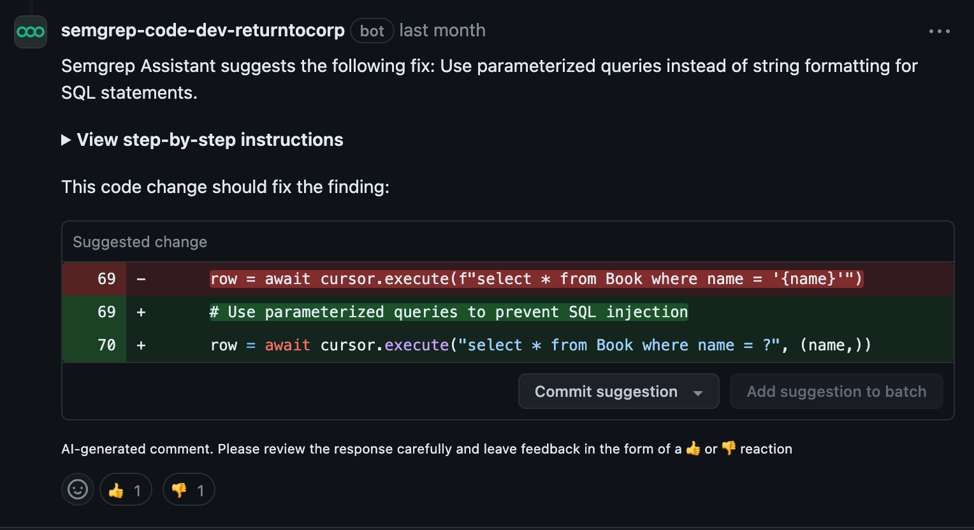Screen dimensions: 974x530
Task: Click the semgrep bot avatar icon
Action: coord(31,32)
